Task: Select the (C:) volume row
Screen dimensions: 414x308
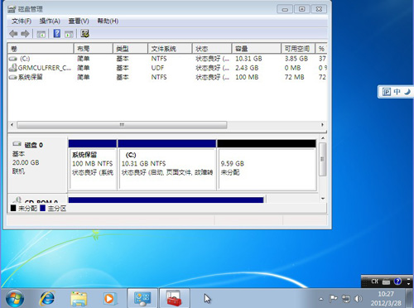Action: coord(167,59)
